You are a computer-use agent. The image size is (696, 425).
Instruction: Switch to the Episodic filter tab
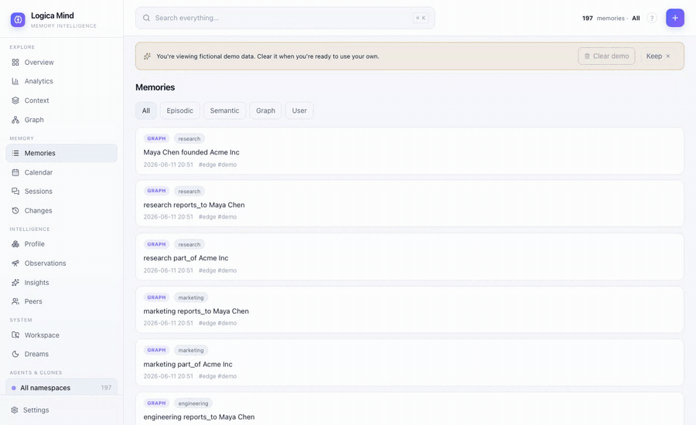179,111
